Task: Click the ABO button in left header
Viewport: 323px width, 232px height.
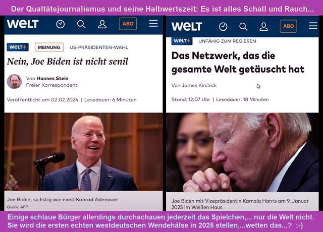Action: [x=128, y=24]
